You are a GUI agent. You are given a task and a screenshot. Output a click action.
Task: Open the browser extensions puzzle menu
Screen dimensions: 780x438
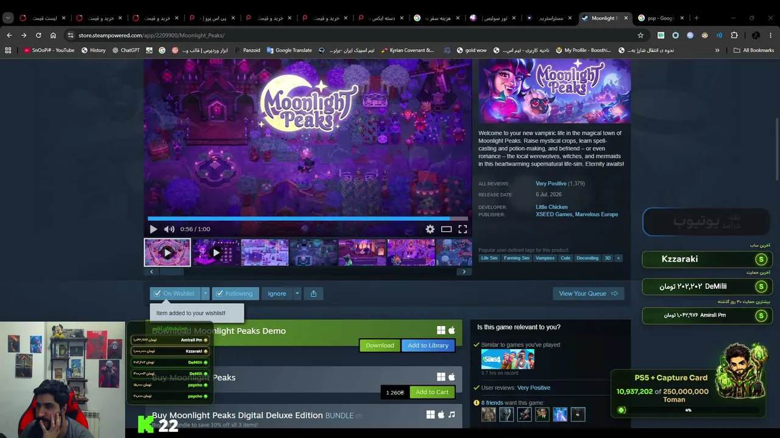coord(734,35)
